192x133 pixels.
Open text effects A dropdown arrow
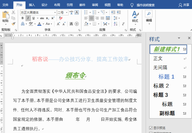pos(26,24)
